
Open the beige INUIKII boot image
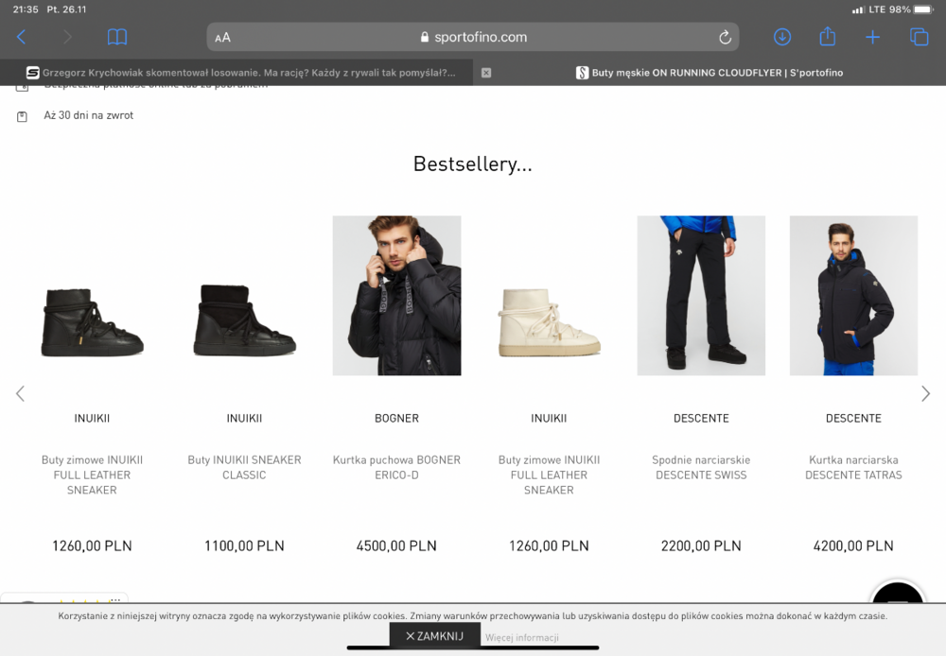point(549,322)
